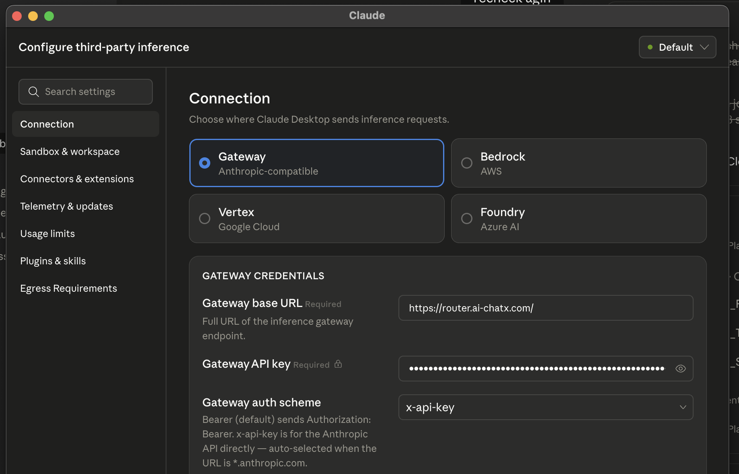Click the Gateway base URL input field
Screen dimensions: 739x474
point(546,308)
